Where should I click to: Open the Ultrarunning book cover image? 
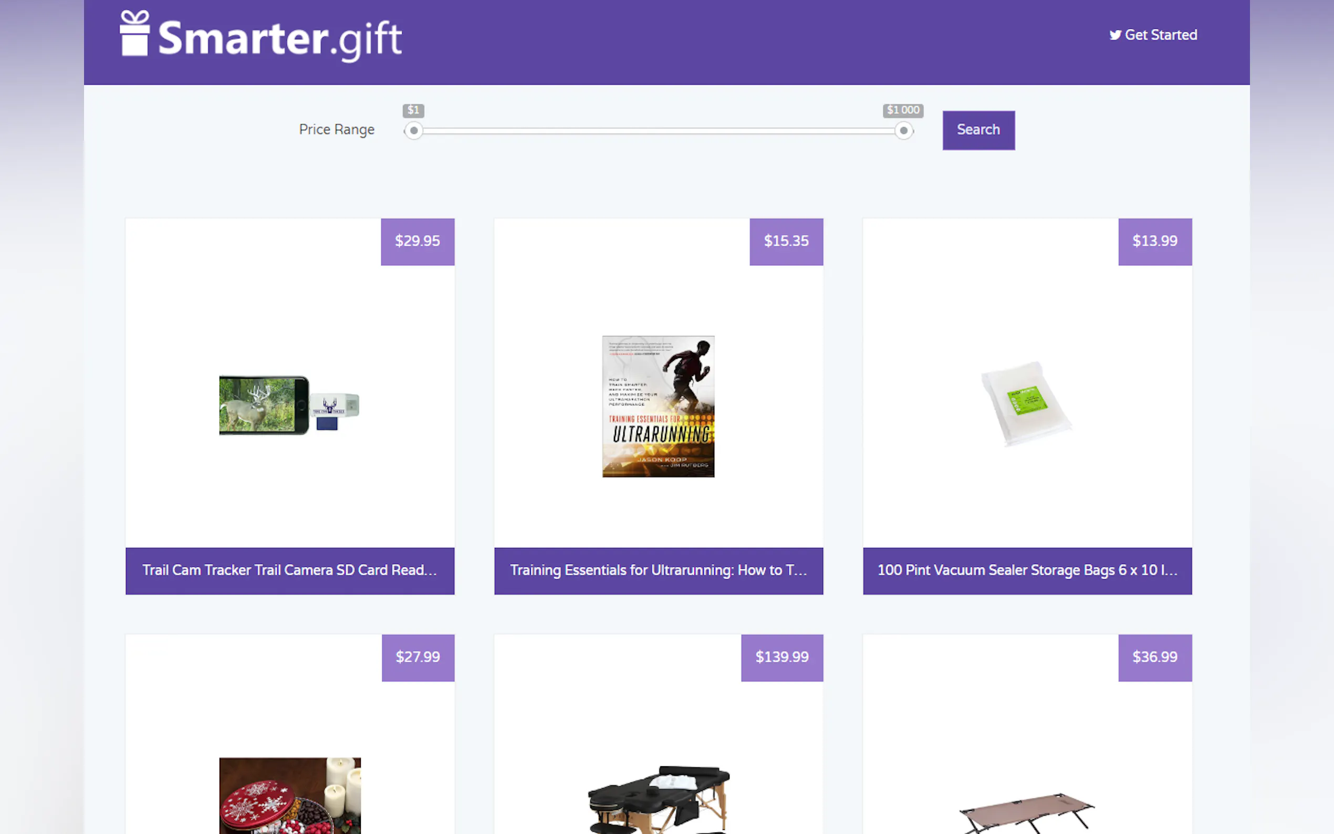(x=659, y=406)
